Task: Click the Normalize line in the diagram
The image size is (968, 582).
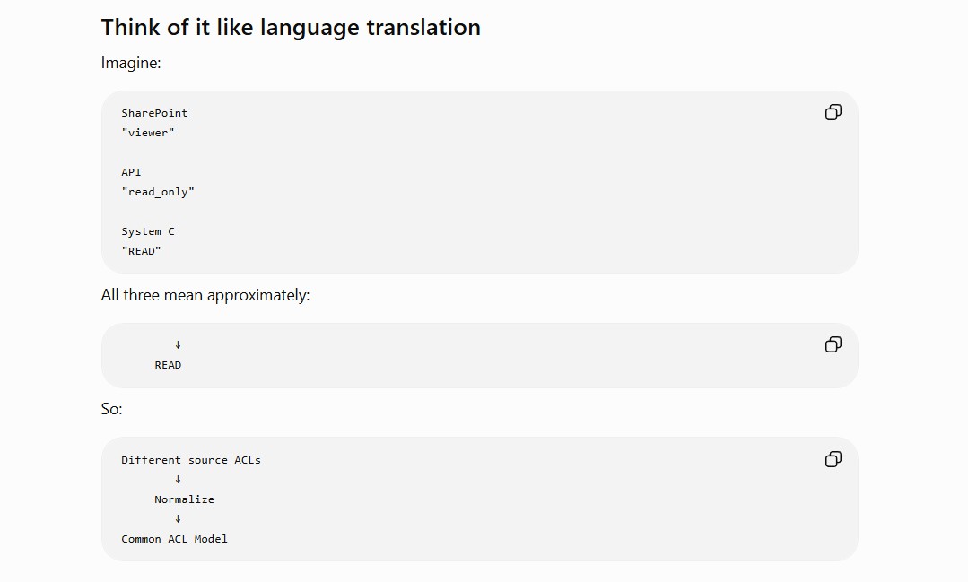Action: pos(185,499)
